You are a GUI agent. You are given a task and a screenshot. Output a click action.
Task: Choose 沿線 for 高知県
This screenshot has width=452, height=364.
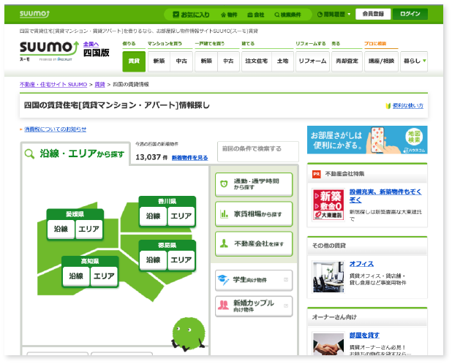pyautogui.click(x=76, y=276)
